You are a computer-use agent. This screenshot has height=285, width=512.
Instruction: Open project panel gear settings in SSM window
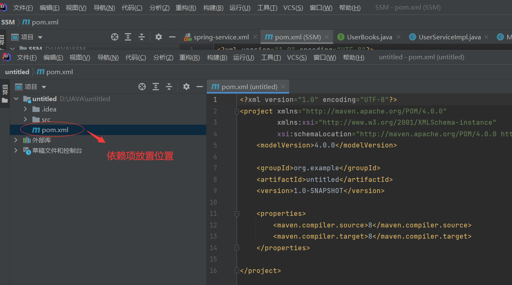click(x=159, y=37)
